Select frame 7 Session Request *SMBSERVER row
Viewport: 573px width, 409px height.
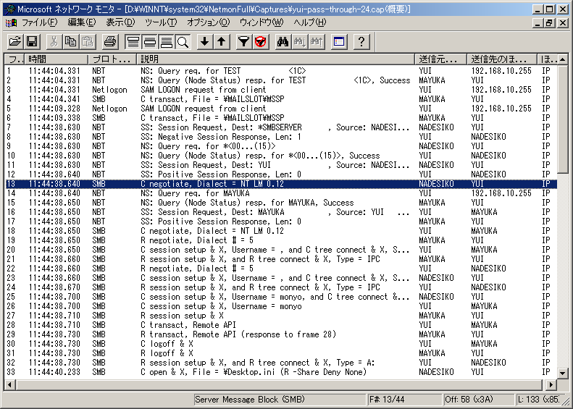click(x=280, y=127)
